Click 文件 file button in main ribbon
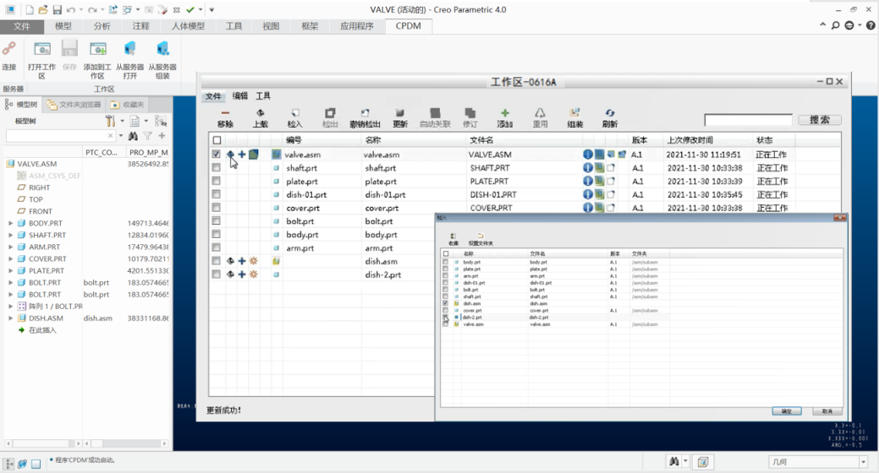The image size is (879, 473). pyautogui.click(x=22, y=25)
